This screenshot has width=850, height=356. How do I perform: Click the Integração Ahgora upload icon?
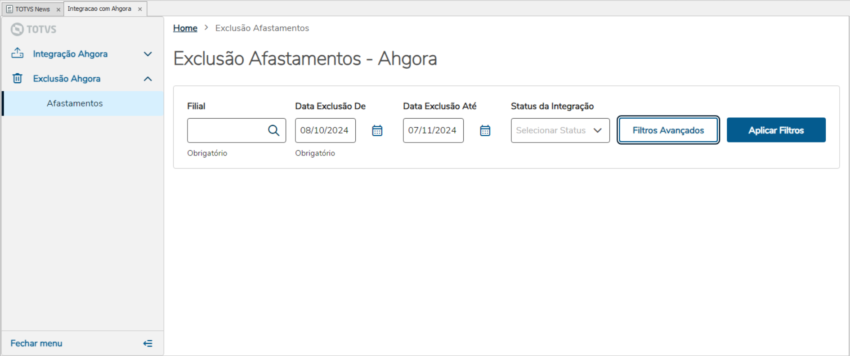(x=17, y=53)
